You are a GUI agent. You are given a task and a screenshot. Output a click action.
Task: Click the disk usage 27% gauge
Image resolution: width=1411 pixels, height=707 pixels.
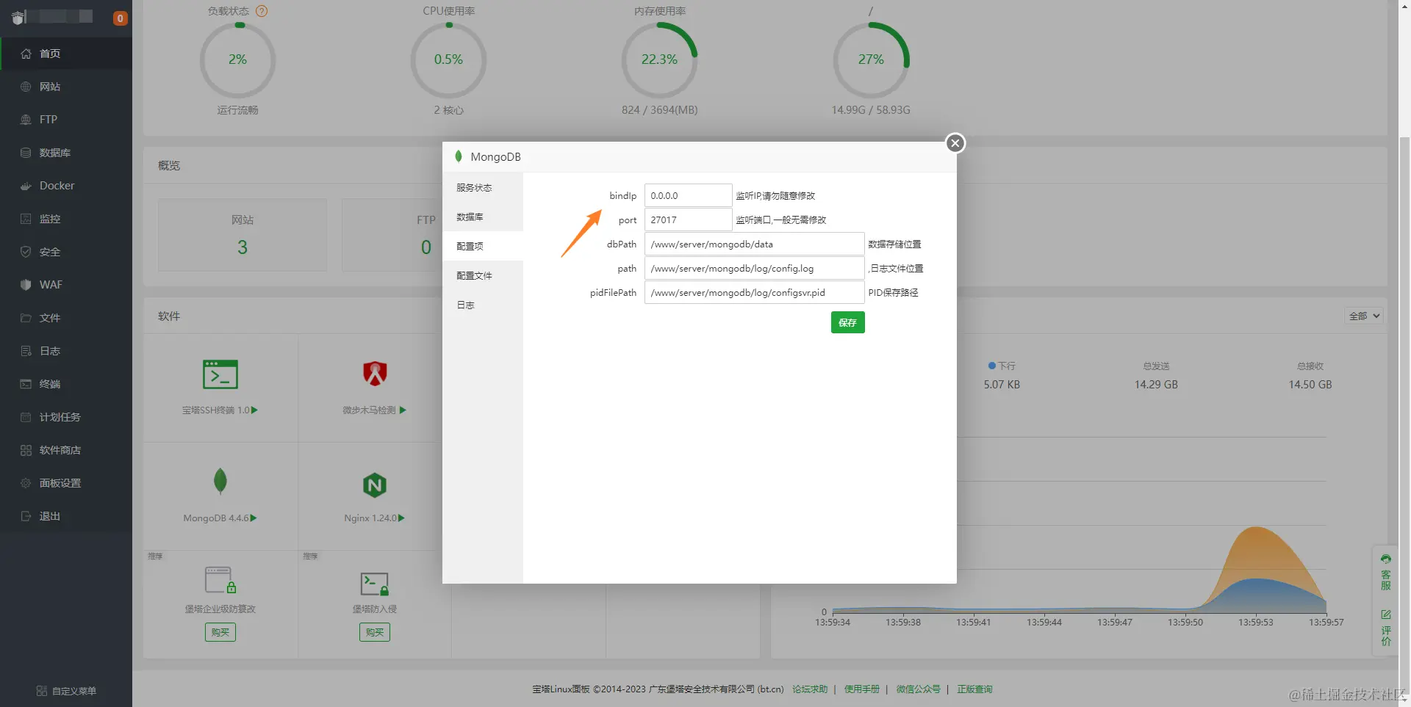coord(871,60)
